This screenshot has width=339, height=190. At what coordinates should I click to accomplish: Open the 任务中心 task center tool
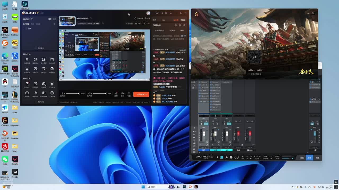(x=27, y=84)
